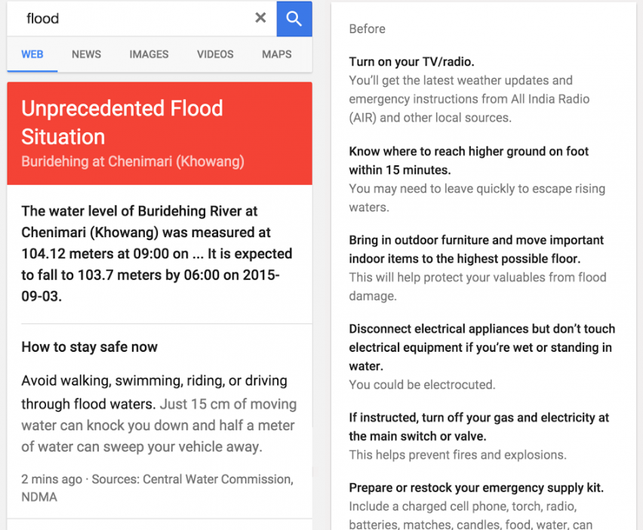Click the avoid walking through flood waters tip
This screenshot has width=643, height=530.
click(x=158, y=414)
